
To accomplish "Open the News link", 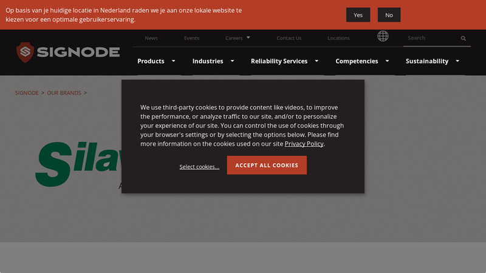I will pyautogui.click(x=151, y=38).
